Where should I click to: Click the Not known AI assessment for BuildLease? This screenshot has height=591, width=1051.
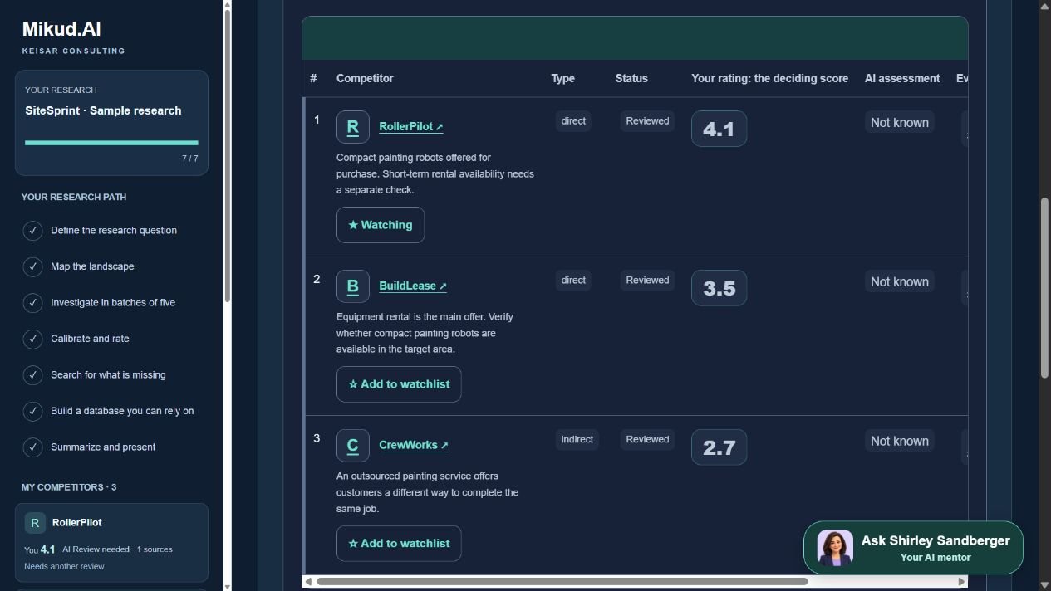pyautogui.click(x=900, y=281)
